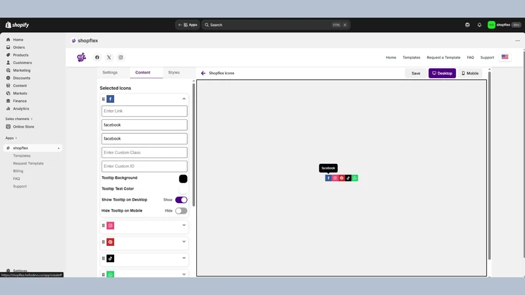The image size is (525, 295).
Task: Switch to the Content tab
Action: 142,73
